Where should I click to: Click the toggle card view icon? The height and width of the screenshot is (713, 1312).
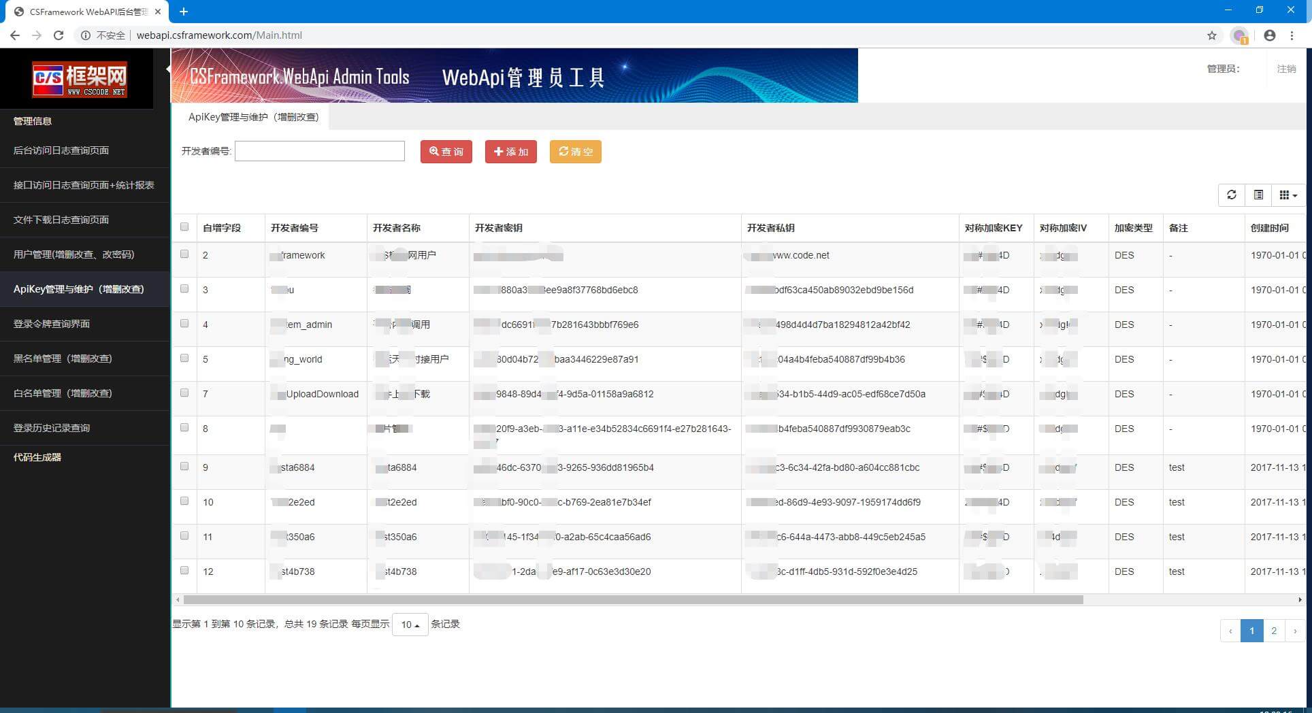pyautogui.click(x=1258, y=195)
